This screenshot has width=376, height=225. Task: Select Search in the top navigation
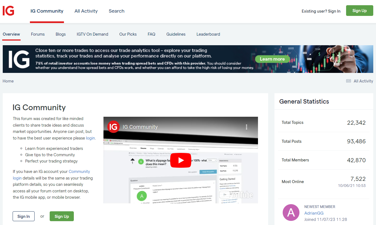click(116, 11)
